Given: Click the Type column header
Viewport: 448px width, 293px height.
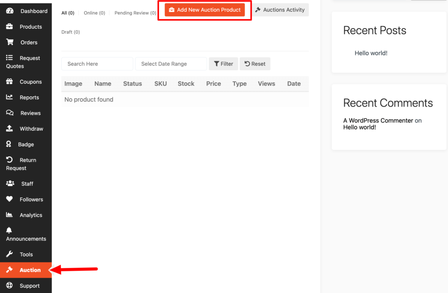Looking at the screenshot, I should click(x=239, y=84).
